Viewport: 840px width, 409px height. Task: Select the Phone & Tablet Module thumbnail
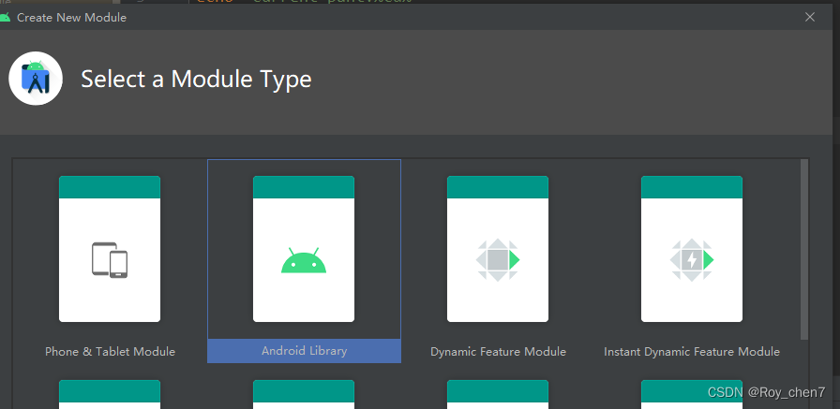(110, 249)
